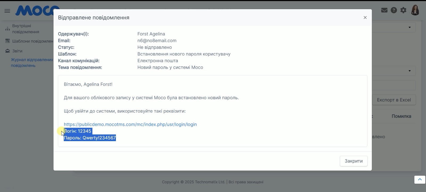Click Експорт в Excel button
Image resolution: width=426 pixels, height=192 pixels.
click(x=394, y=100)
